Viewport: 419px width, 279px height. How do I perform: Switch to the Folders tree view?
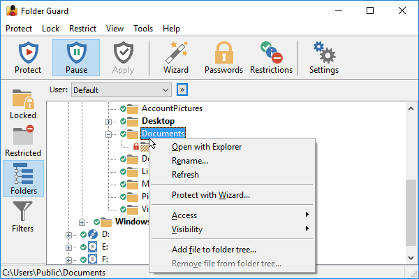(24, 179)
